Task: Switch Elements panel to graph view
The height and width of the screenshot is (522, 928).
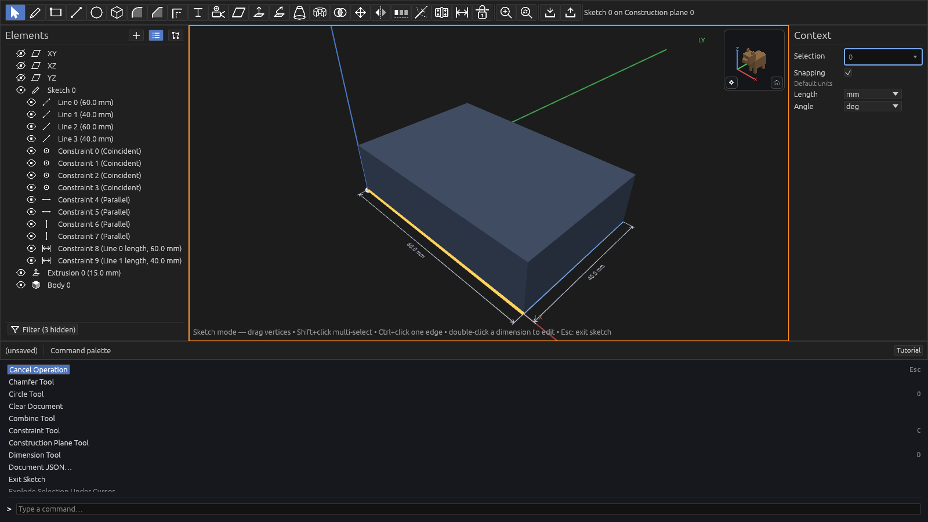Action: tap(176, 35)
